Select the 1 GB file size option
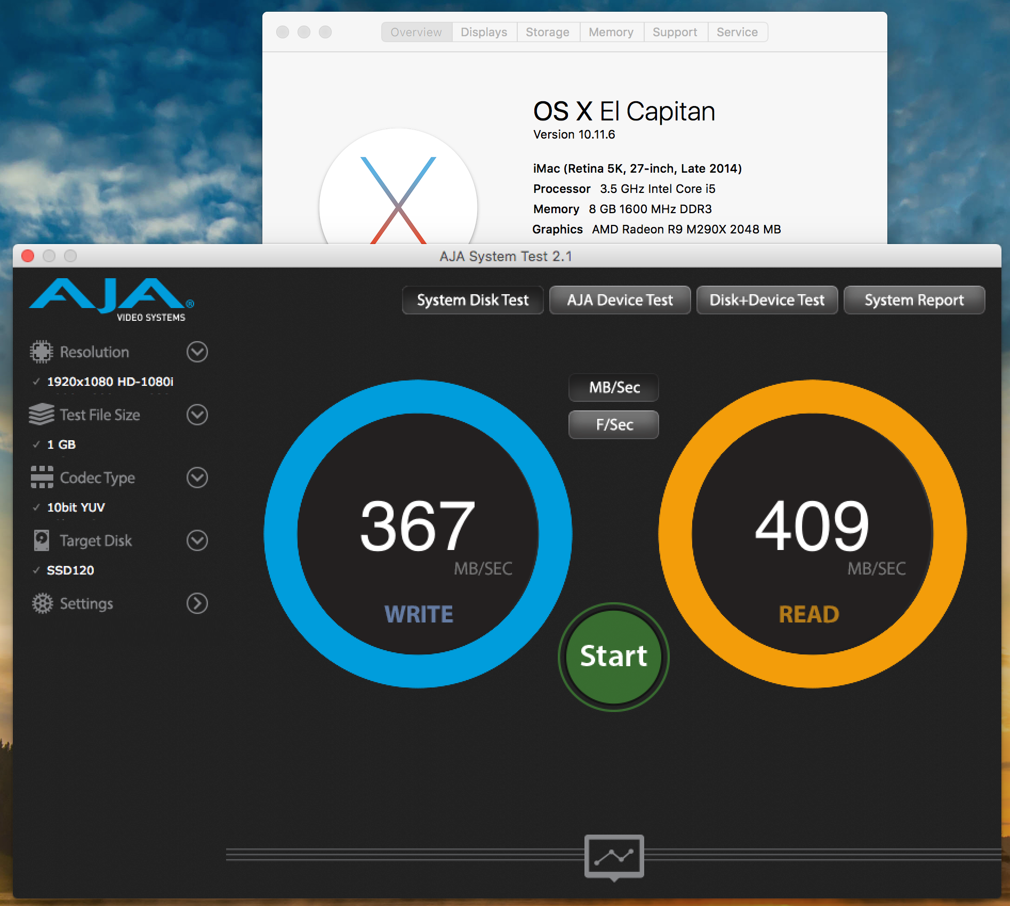This screenshot has width=1010, height=906. 61,444
